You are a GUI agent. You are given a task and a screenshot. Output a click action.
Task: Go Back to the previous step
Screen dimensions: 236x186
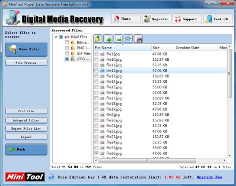pyautogui.click(x=26, y=150)
